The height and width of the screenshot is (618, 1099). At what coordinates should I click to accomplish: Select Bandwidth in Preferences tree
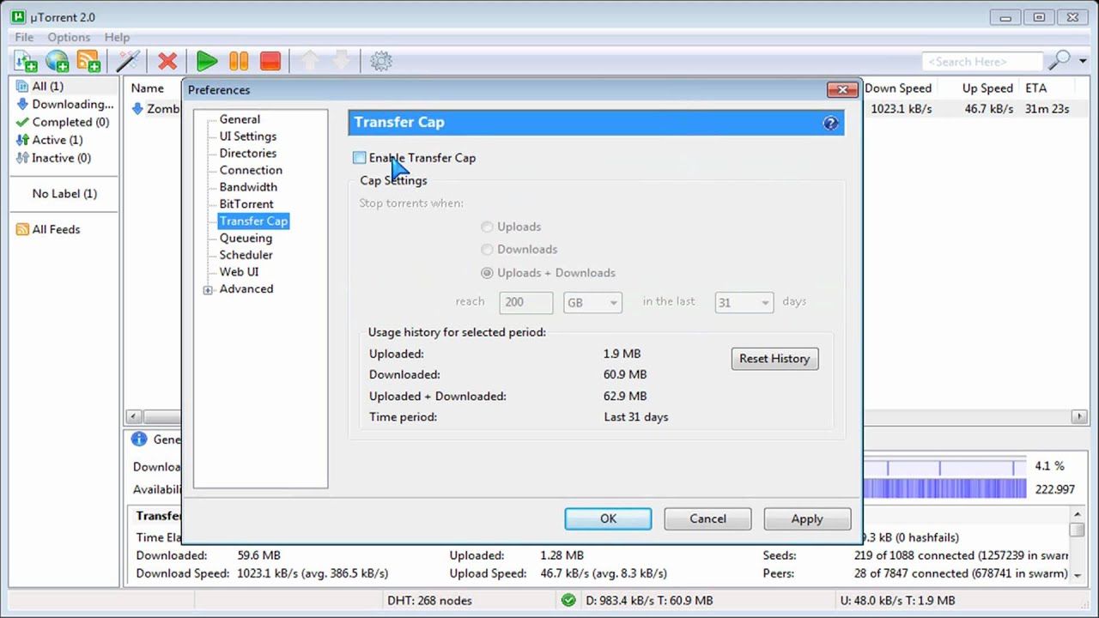pyautogui.click(x=248, y=187)
